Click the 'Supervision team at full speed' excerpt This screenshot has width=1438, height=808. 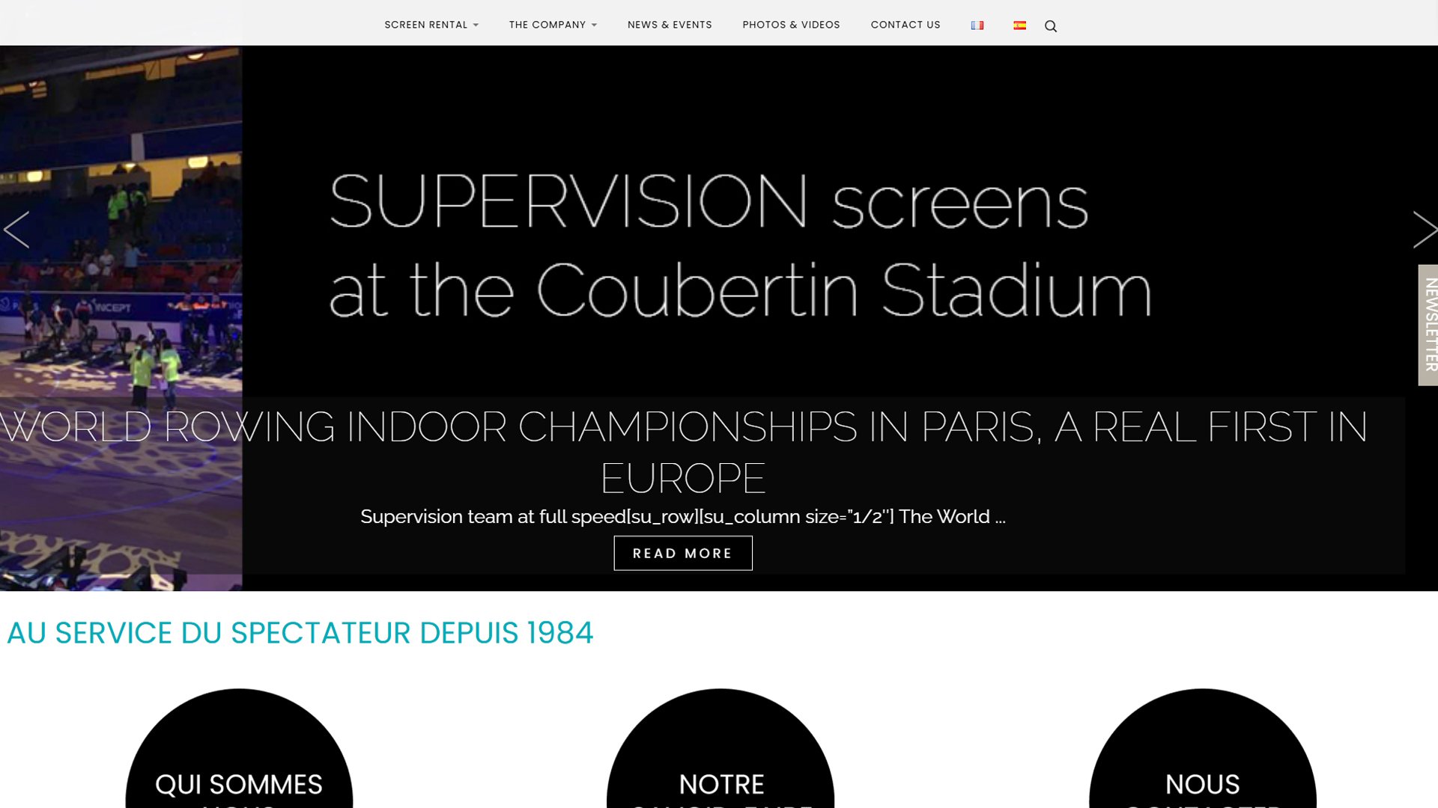coord(683,516)
